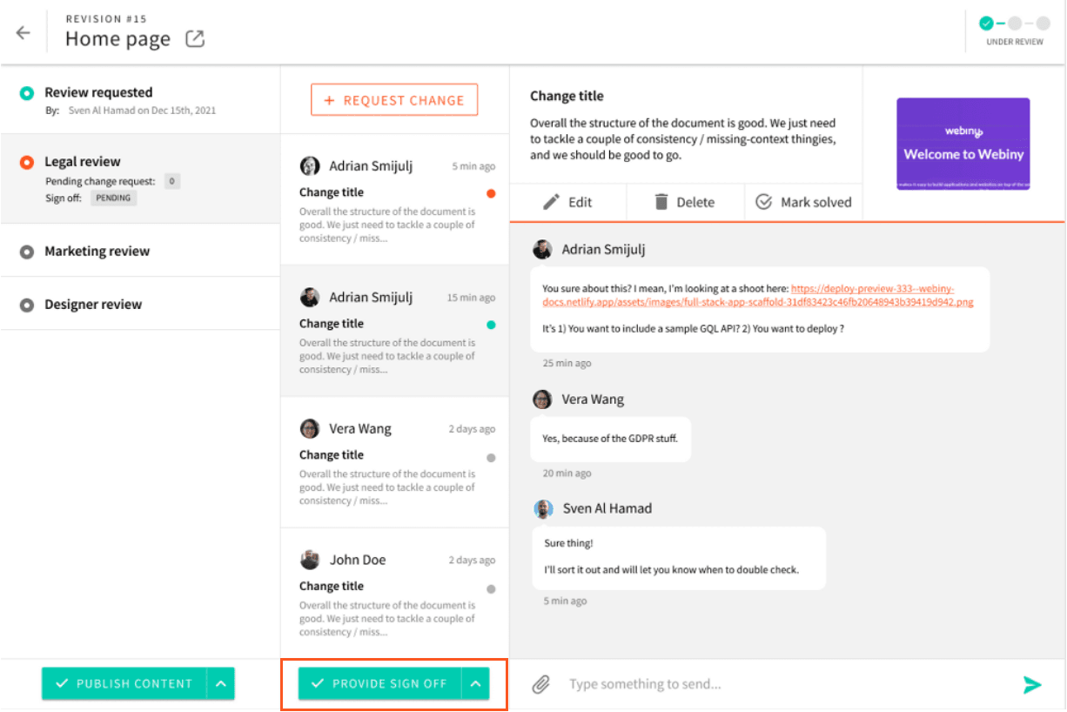This screenshot has width=1067, height=712.
Task: Send message with paper plane icon
Action: coord(1032,684)
